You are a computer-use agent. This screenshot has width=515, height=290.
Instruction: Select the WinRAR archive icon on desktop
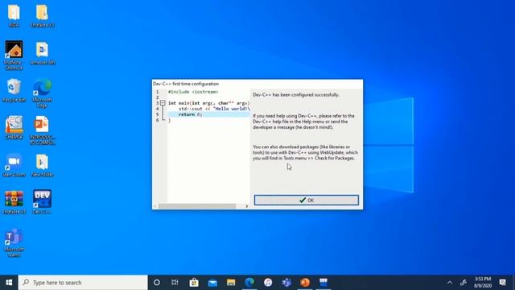click(14, 202)
